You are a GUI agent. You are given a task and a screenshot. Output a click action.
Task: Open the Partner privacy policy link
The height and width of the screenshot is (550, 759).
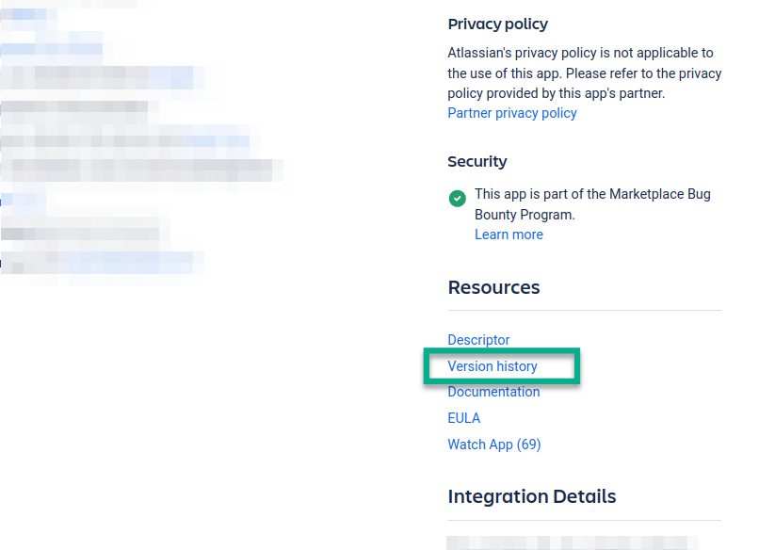click(x=512, y=113)
